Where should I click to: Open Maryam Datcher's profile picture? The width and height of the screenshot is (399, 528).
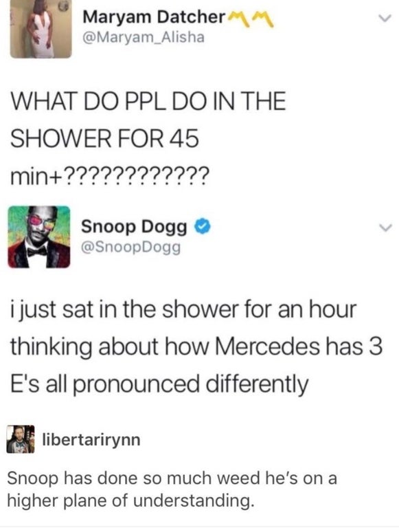(x=41, y=29)
